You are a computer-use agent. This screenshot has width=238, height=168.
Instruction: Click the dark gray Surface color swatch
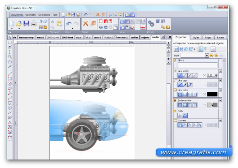pos(215,105)
